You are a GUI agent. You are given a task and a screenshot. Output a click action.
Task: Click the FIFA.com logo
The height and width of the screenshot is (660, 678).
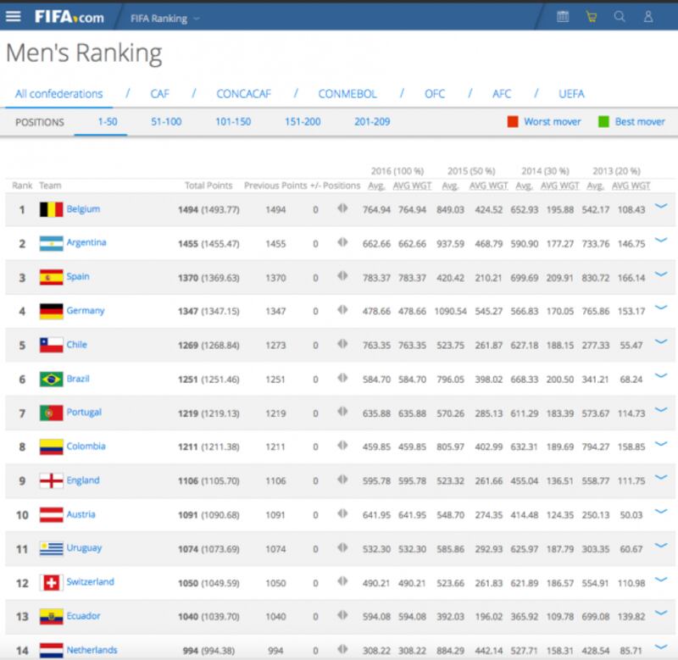69,17
